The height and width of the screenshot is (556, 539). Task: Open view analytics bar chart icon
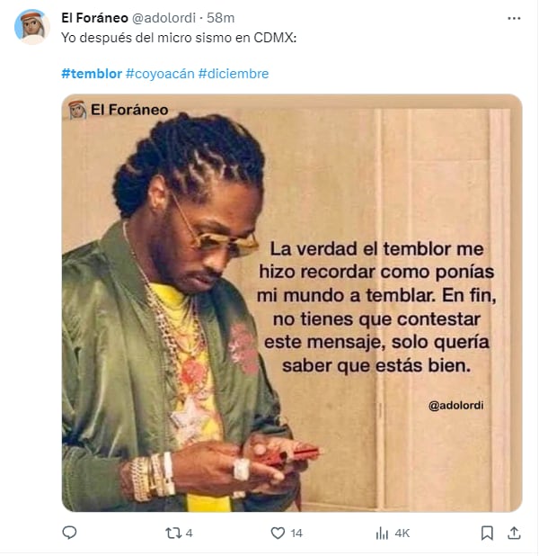pos(382,533)
